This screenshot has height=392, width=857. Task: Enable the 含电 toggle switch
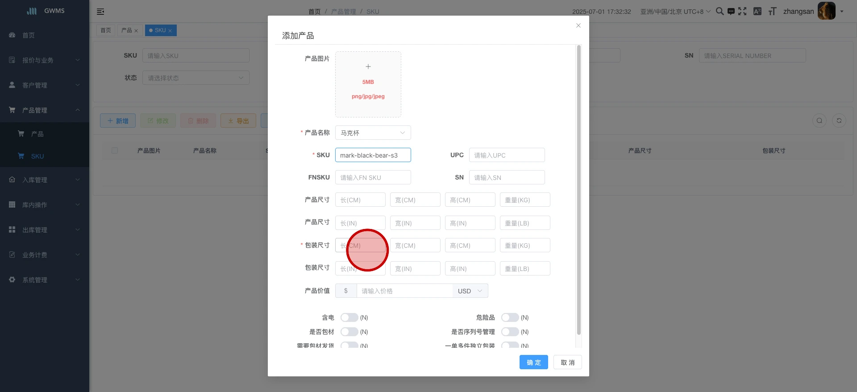(x=349, y=317)
